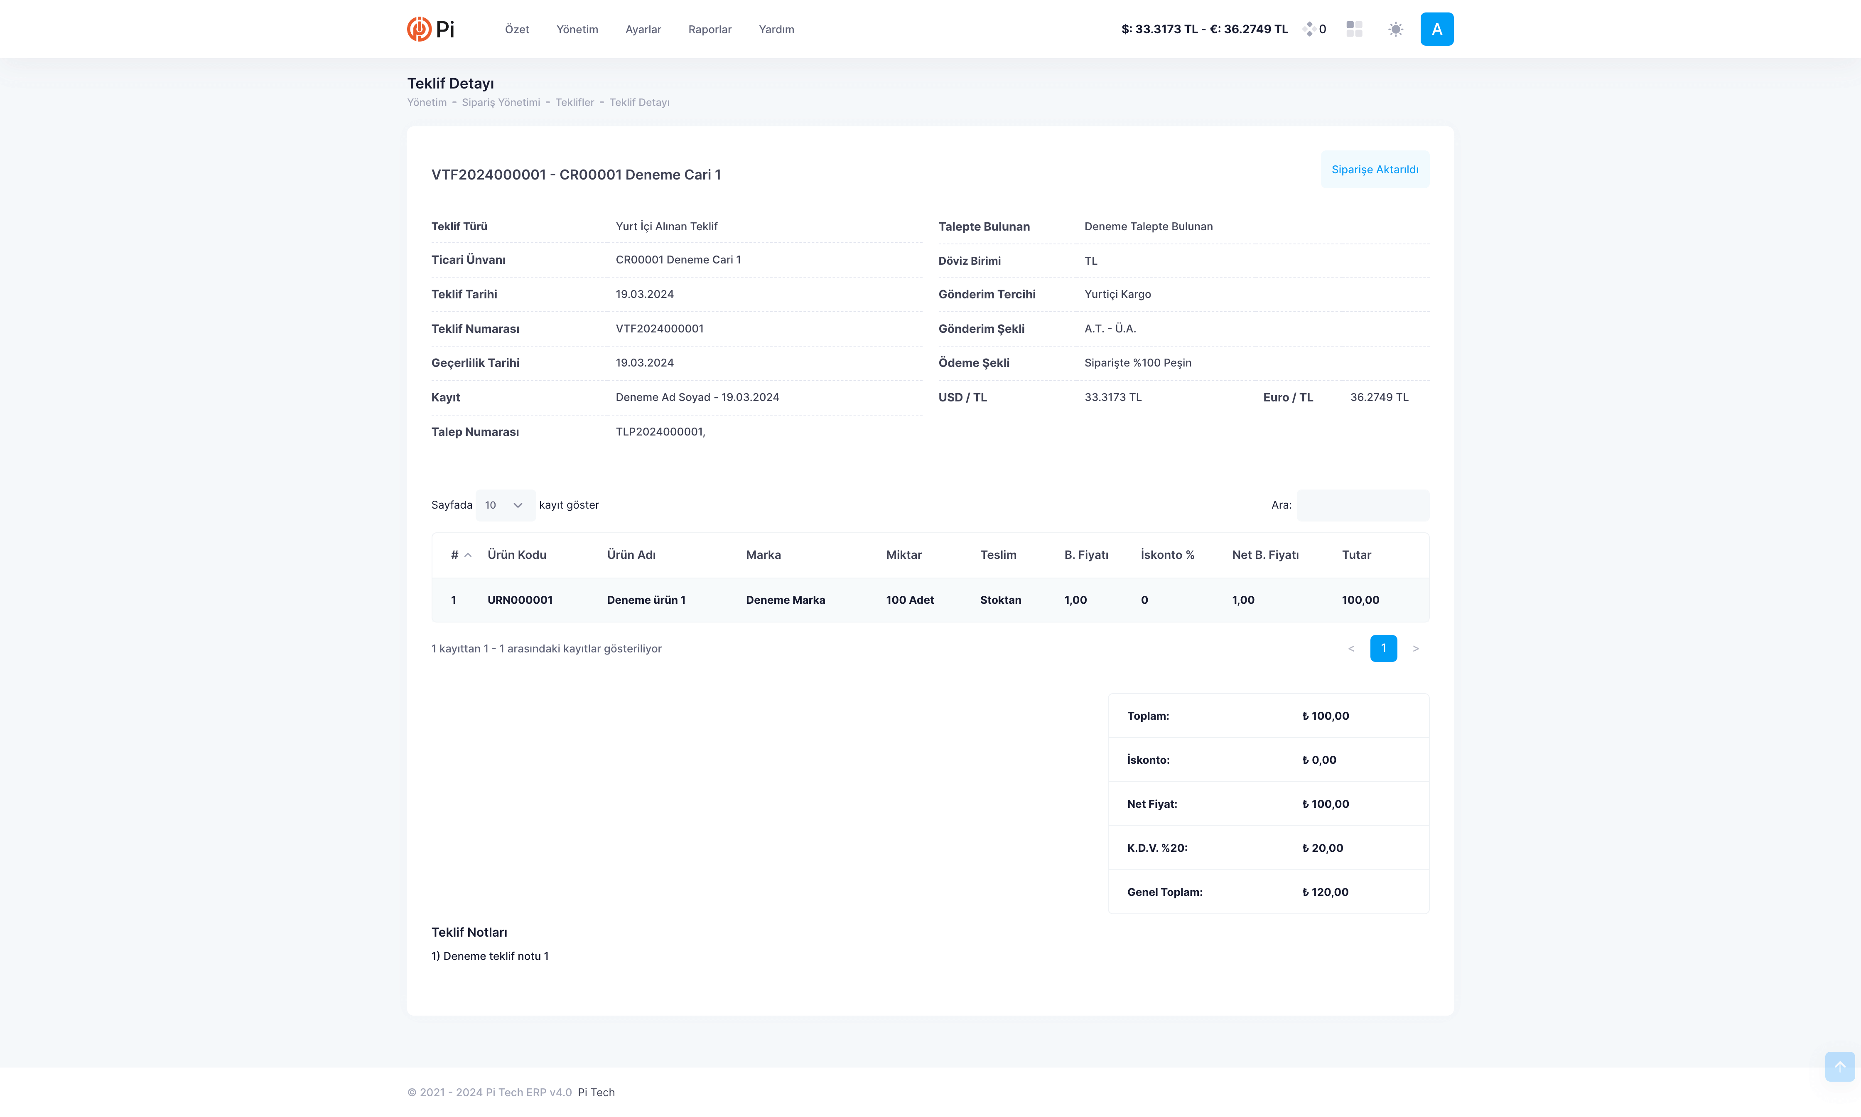Viewport: 1861px width, 1117px height.
Task: Click the notifications icon showing 0
Action: pos(1314,30)
